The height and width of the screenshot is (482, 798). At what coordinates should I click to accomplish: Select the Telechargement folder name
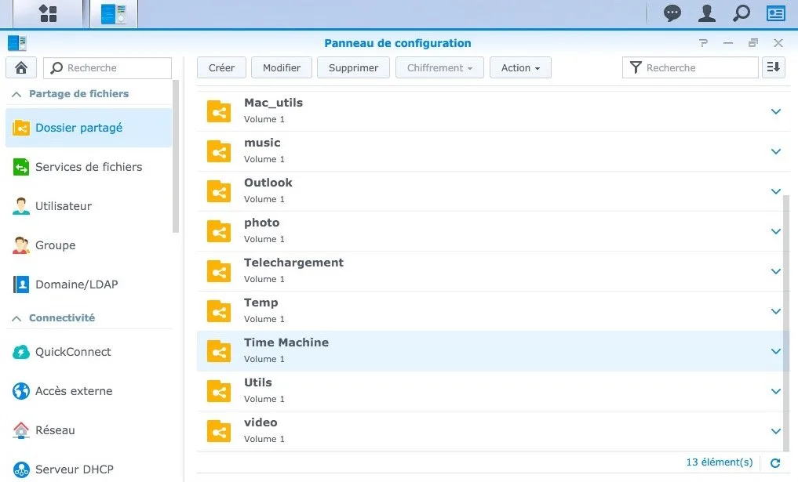click(x=293, y=263)
